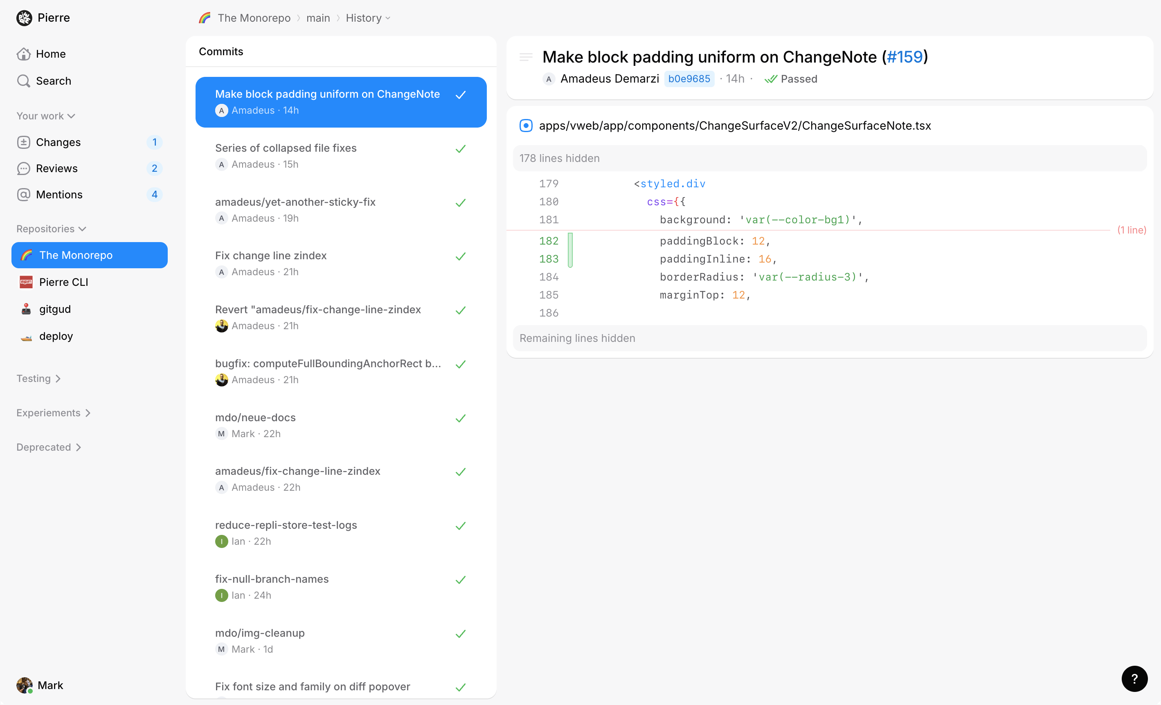Open pull request #159 link
1161x705 pixels.
[x=904, y=57]
